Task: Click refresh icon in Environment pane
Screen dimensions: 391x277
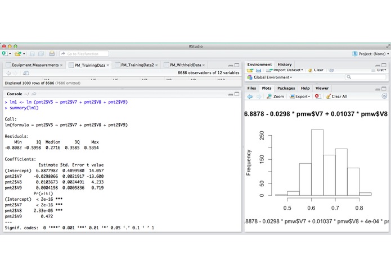Action: (331, 70)
